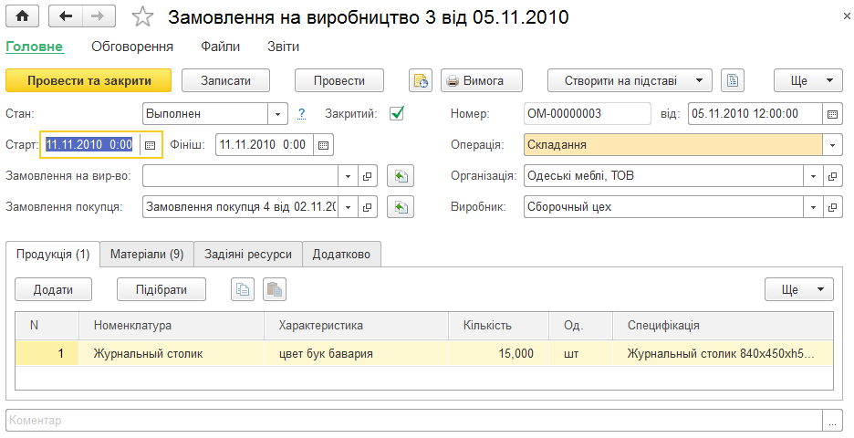Switch to the Задіяні ресурси tab
The image size is (854, 438).
(248, 255)
